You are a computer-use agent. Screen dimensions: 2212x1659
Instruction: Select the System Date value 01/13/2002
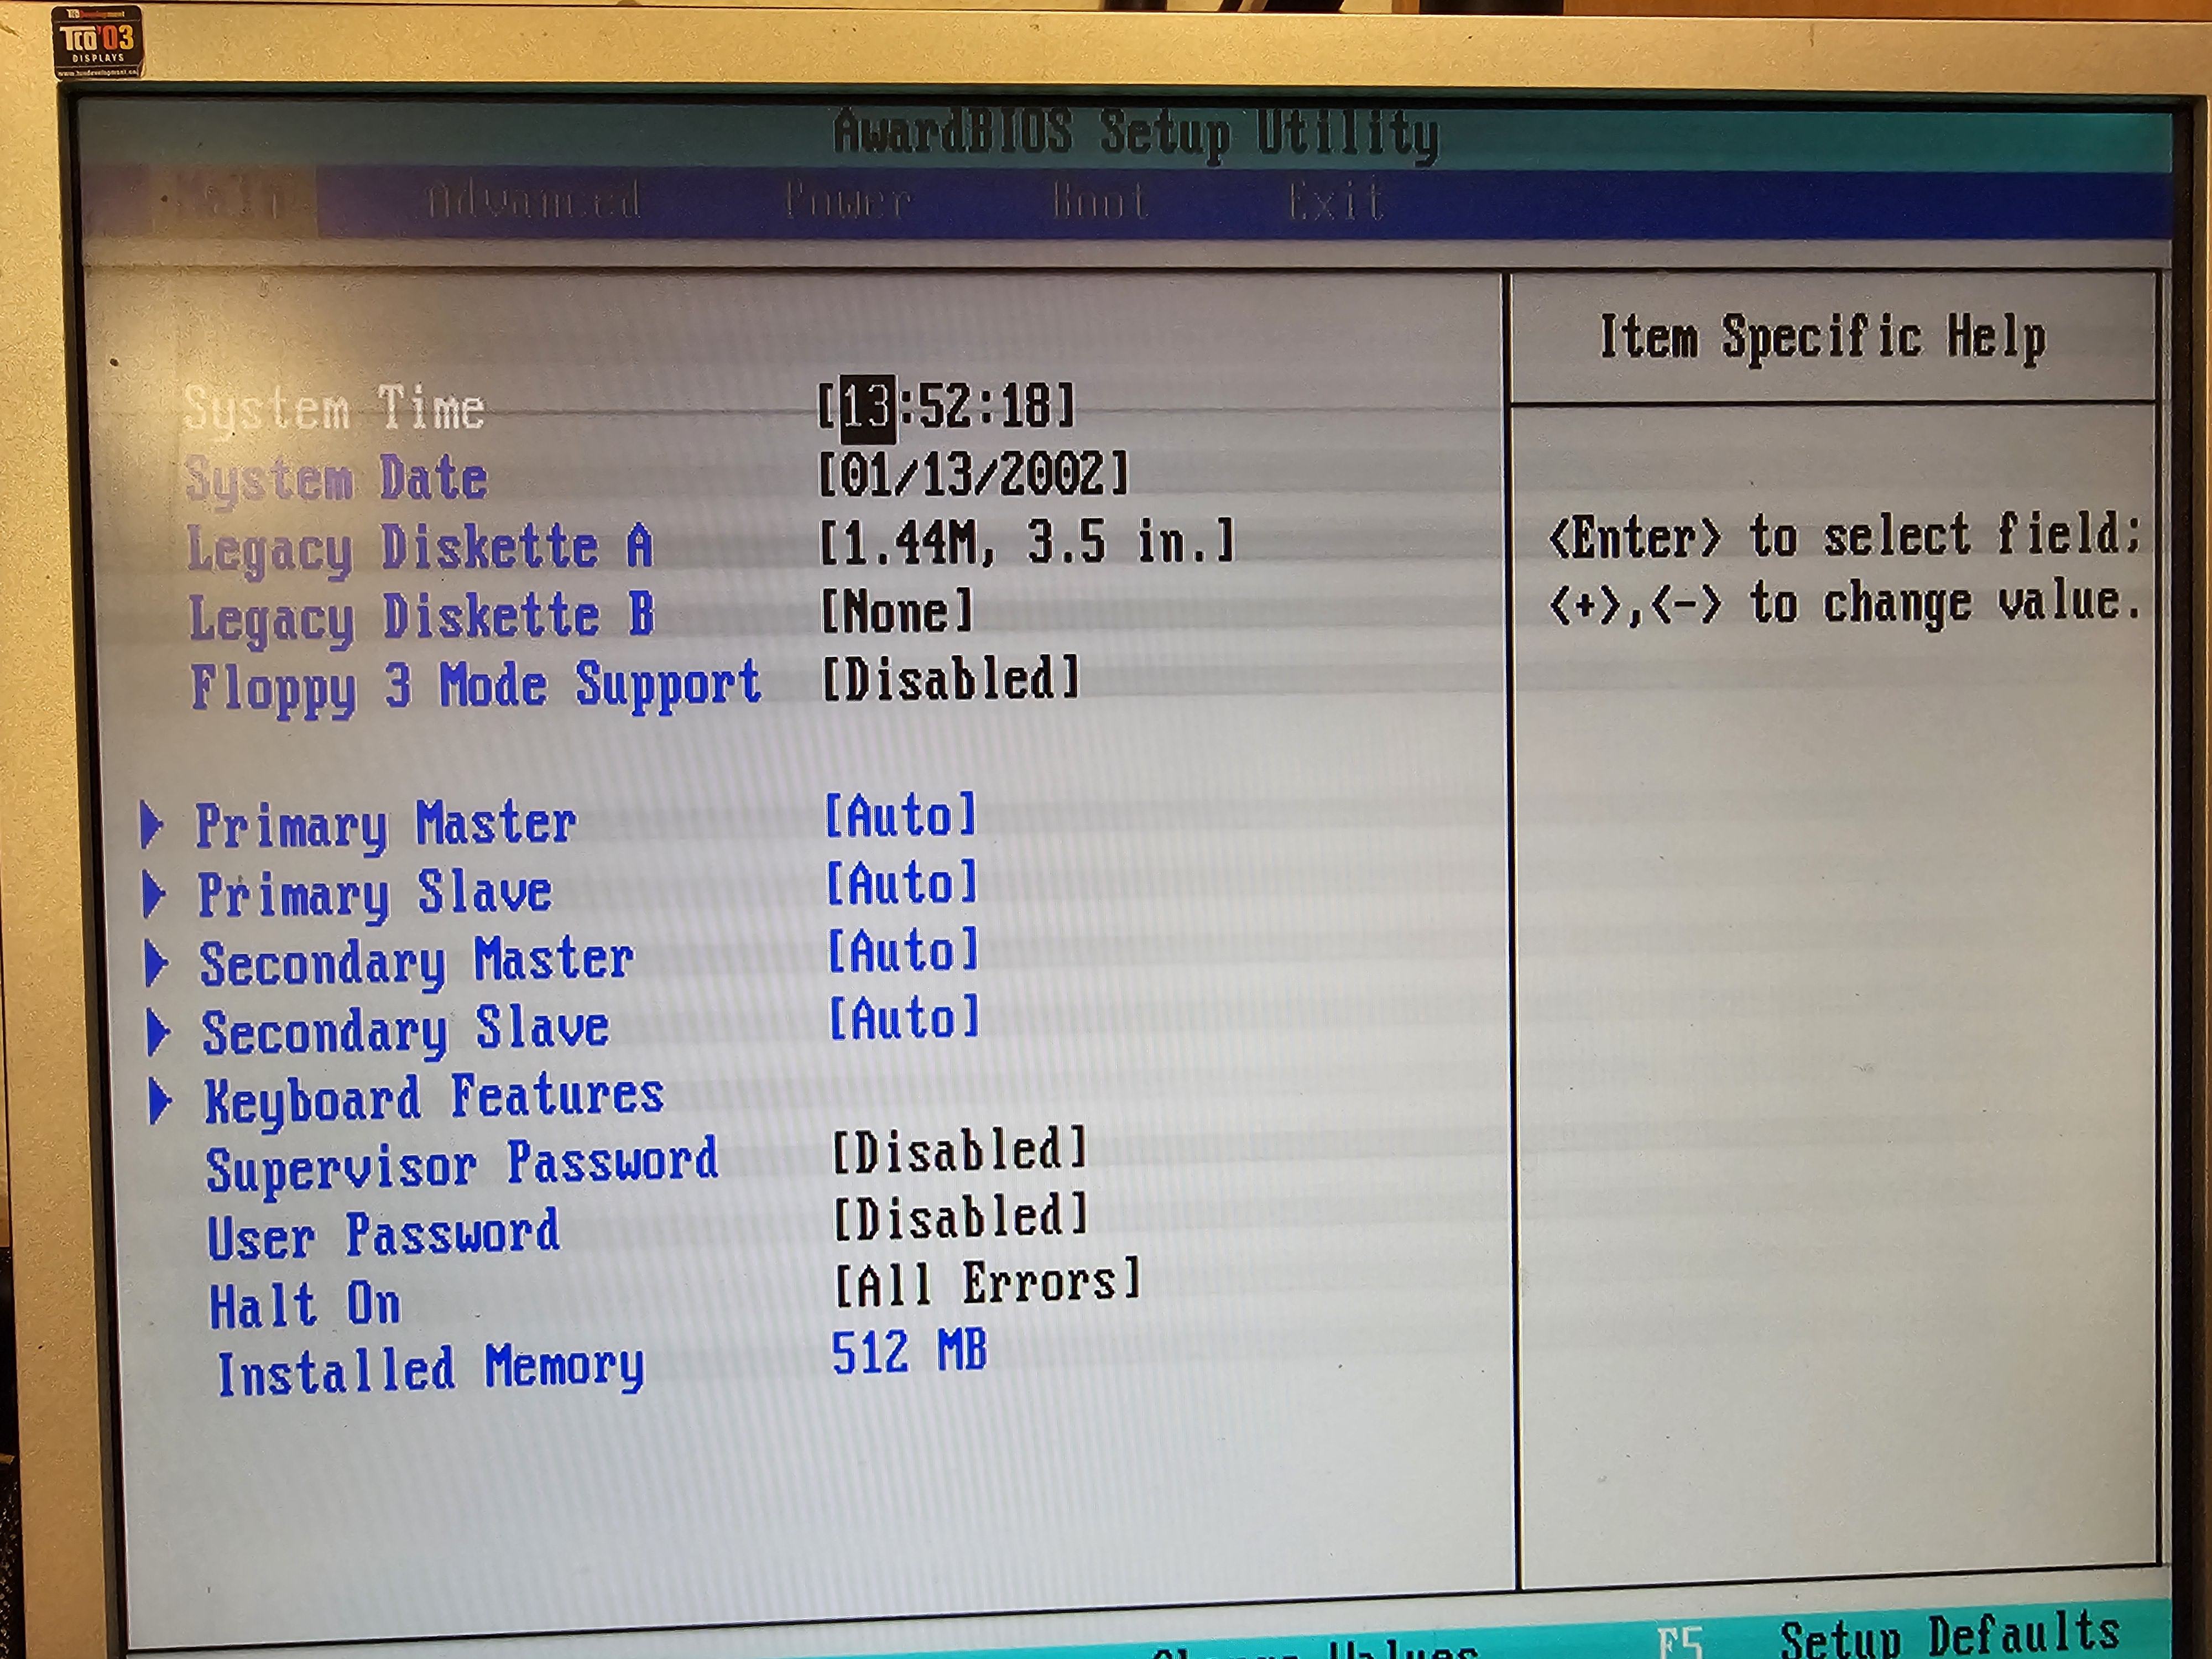[x=974, y=474]
